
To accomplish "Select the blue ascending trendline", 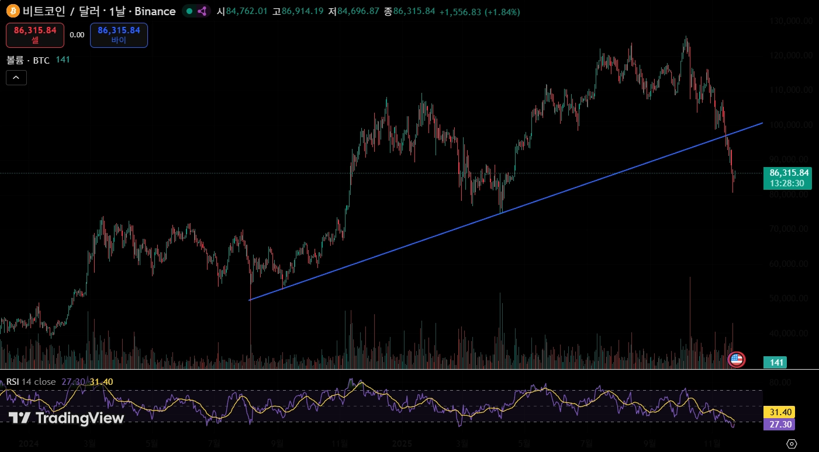I will [x=506, y=211].
